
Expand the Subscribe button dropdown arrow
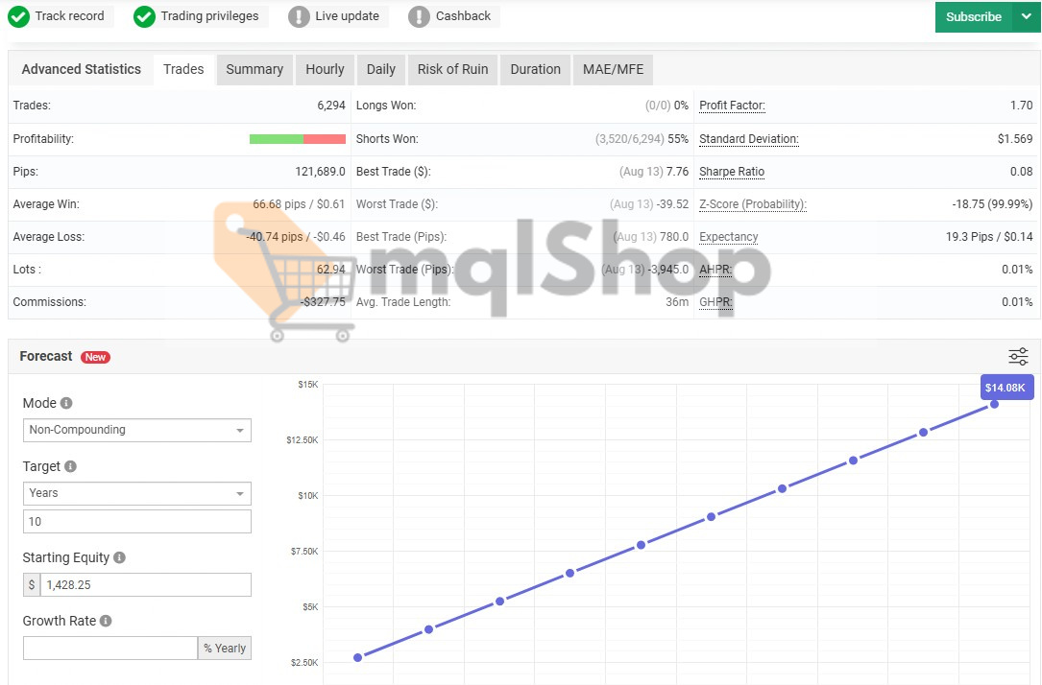[1024, 16]
